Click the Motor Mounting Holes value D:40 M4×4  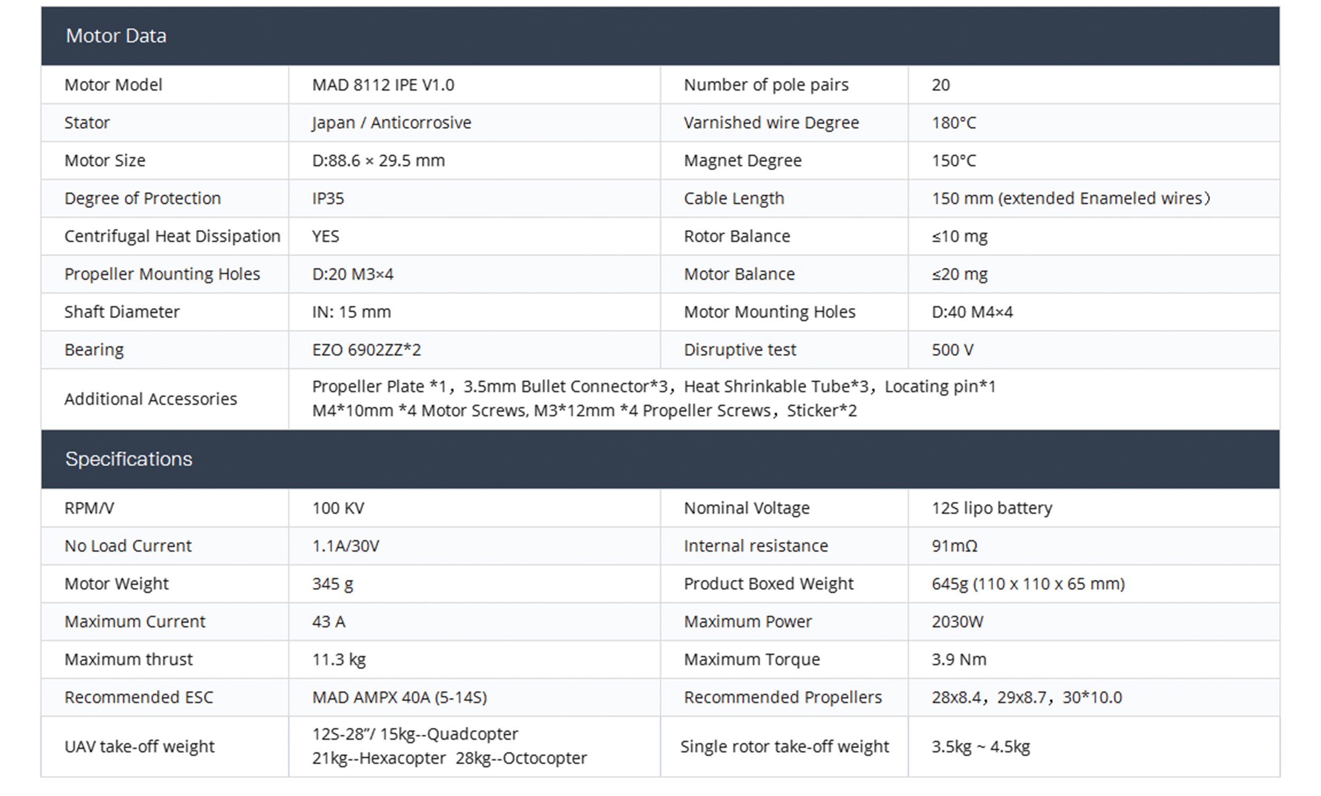pyautogui.click(x=972, y=312)
